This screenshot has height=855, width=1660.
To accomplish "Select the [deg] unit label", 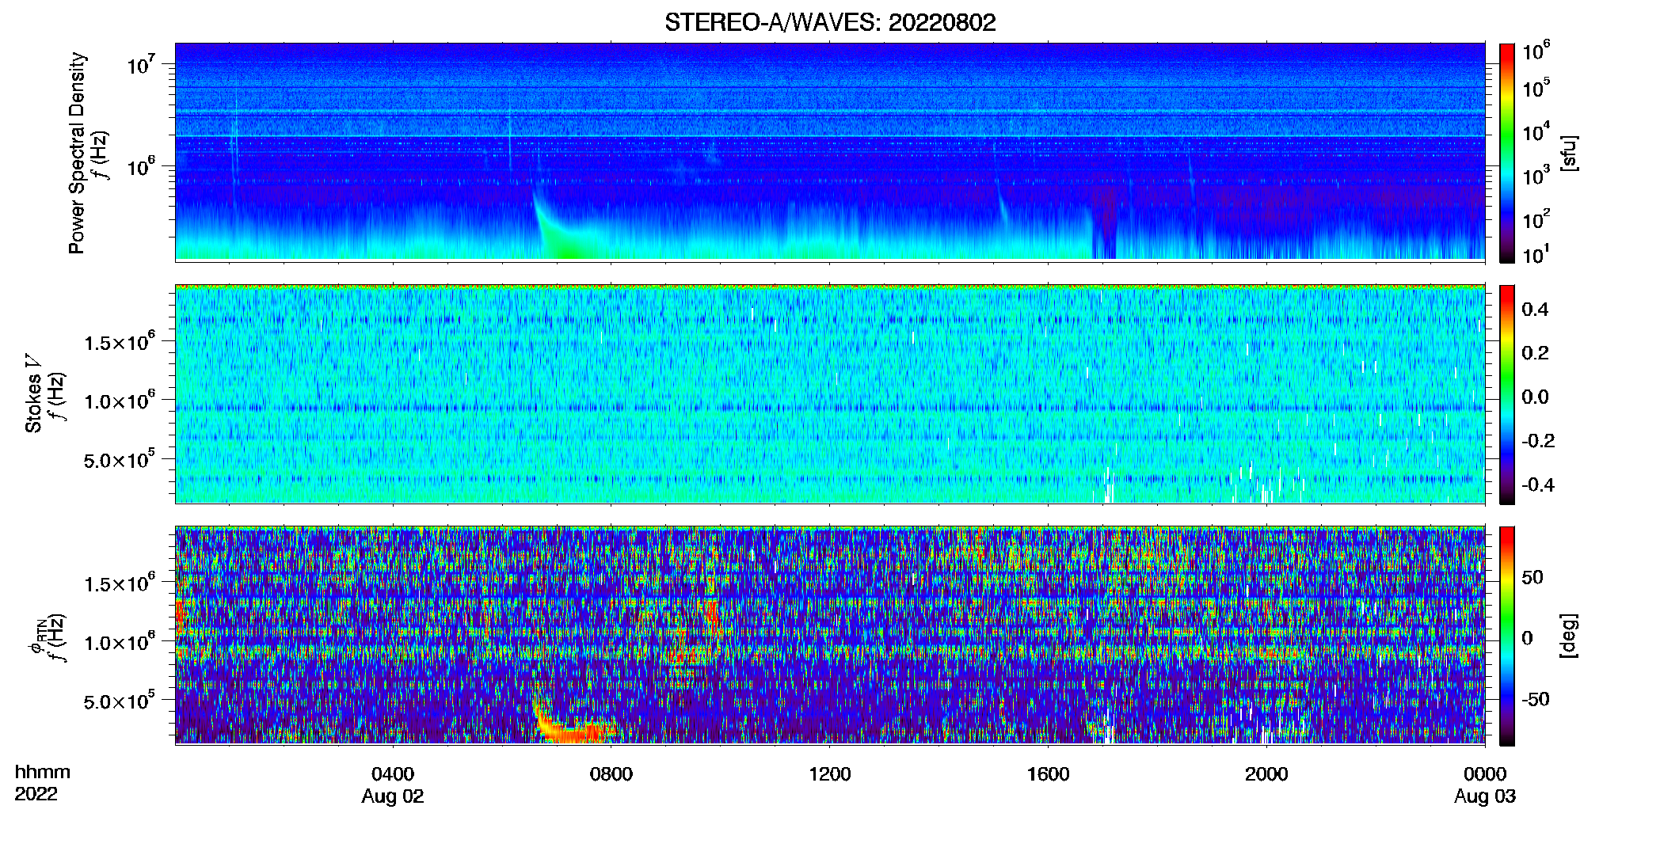I will click(x=1568, y=635).
